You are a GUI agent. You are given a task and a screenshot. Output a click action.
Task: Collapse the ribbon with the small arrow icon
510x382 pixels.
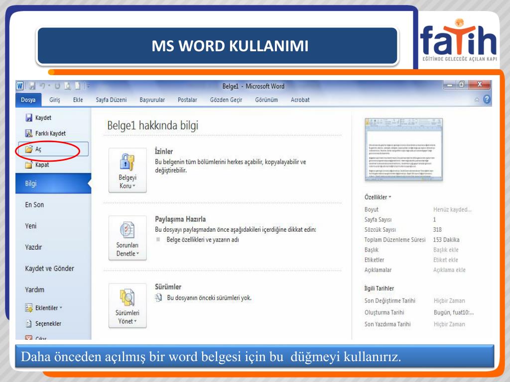[x=477, y=99]
